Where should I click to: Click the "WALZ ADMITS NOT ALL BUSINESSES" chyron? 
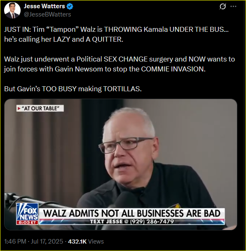132,213
